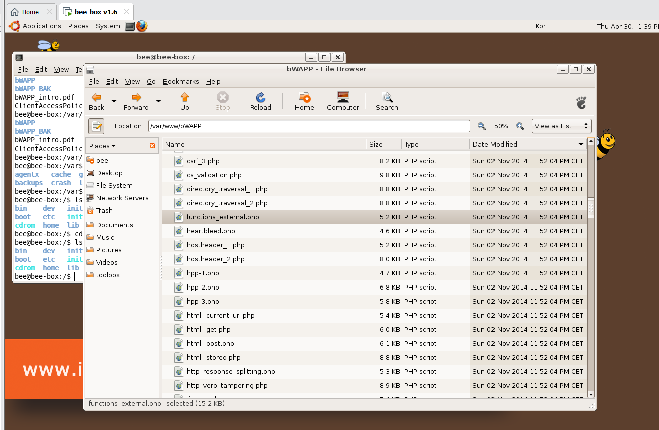This screenshot has height=430, width=659.
Task: Select the htmli_get.php file icon
Action: pos(179,329)
